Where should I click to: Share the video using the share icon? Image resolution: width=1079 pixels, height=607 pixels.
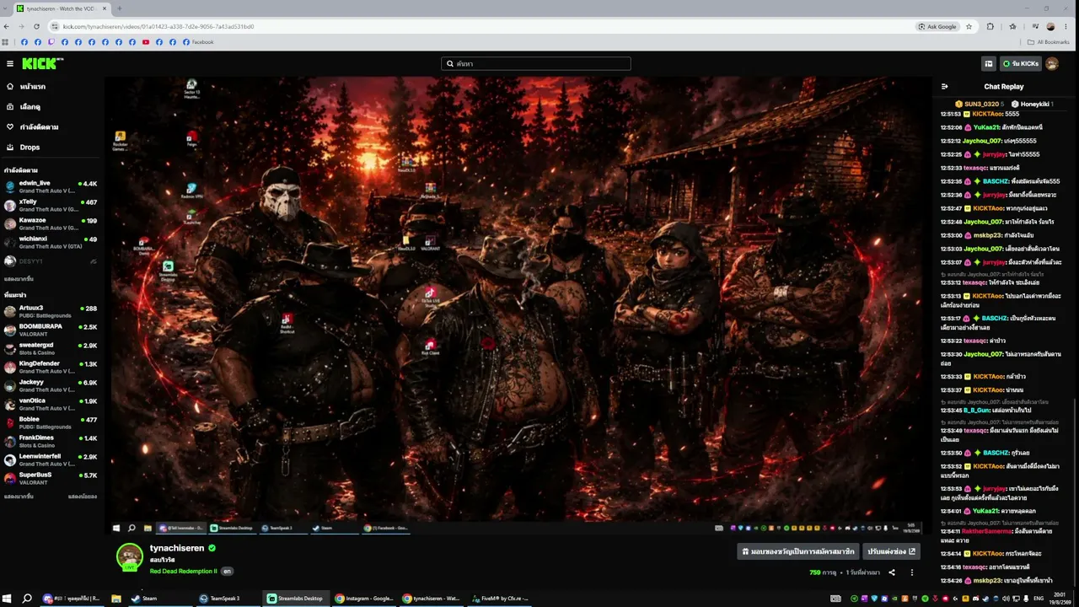892,572
